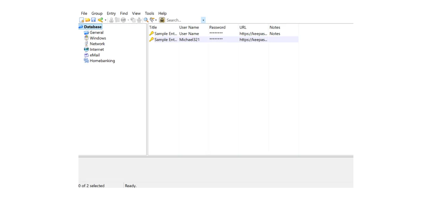Open Find with the magnifier toolbar icon

(x=146, y=20)
